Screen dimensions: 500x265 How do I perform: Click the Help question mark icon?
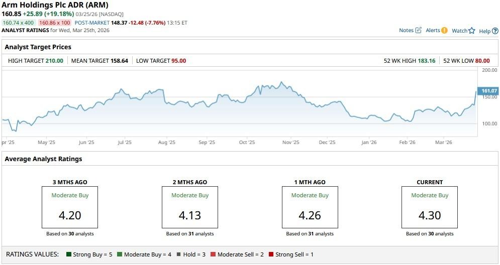click(495, 31)
